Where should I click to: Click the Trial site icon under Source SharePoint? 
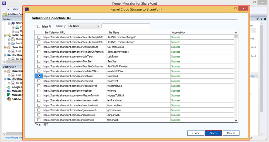pyautogui.click(x=13, y=51)
